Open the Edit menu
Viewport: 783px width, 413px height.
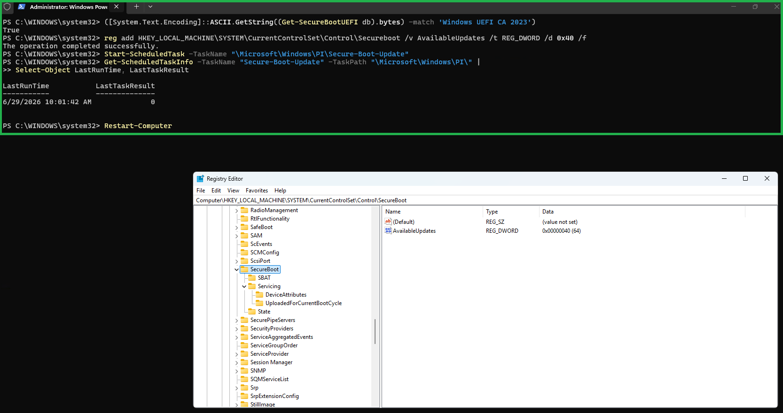coord(216,191)
